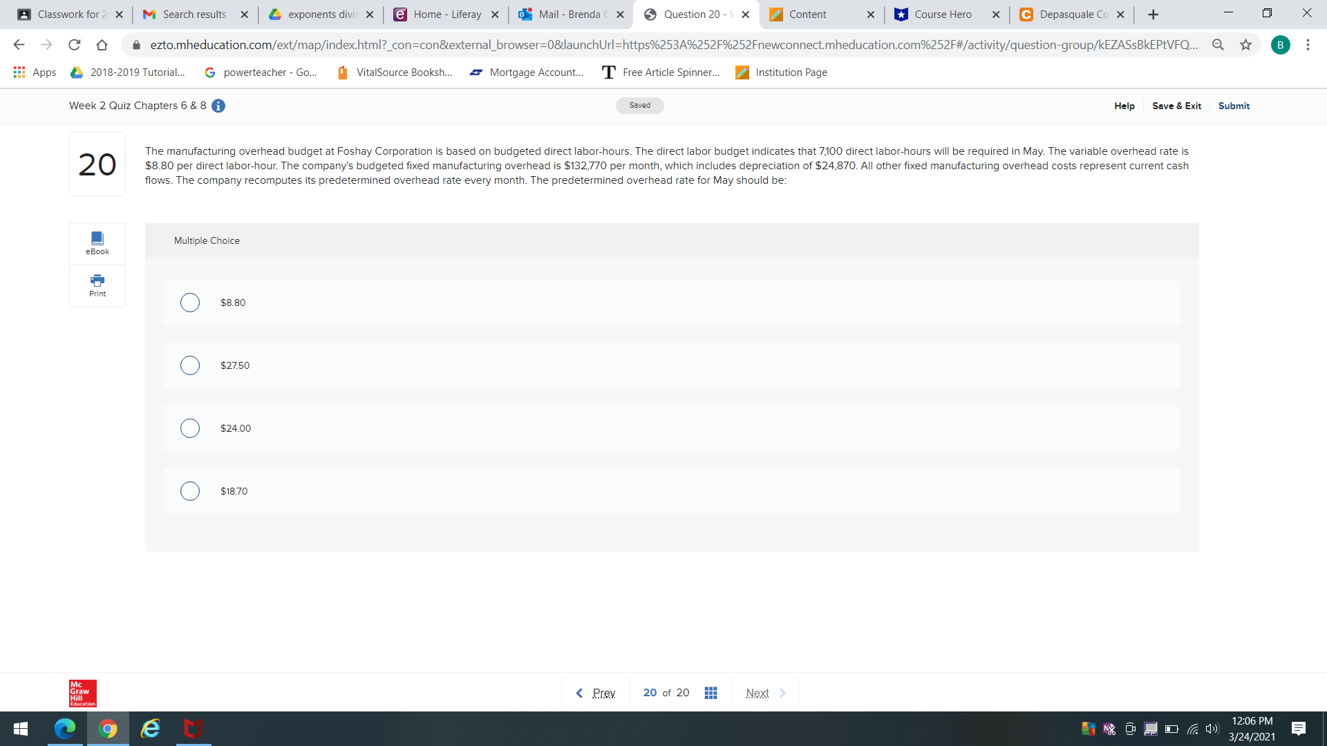The width and height of the screenshot is (1327, 746).
Task: Choose the $18.70 answer
Action: 190,491
